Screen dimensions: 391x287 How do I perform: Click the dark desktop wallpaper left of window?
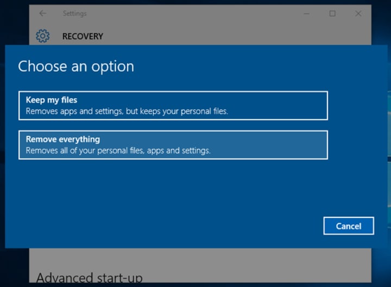pyautogui.click(x=14, y=22)
